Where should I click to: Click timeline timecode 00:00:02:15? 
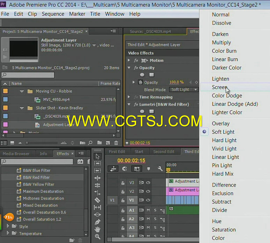pyautogui.click(x=131, y=160)
